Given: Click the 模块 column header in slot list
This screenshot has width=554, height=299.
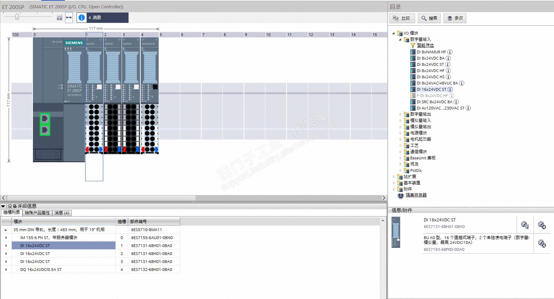Looking at the screenshot, I should pos(63,221).
